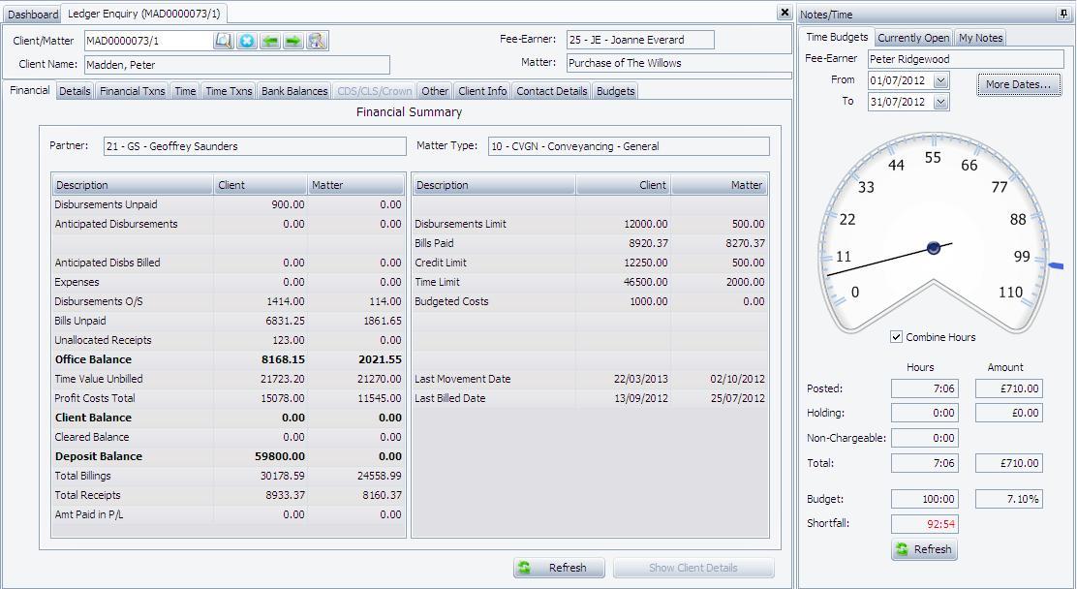
Task: Click the blue marker on the gauge edge
Action: pyautogui.click(x=1056, y=265)
